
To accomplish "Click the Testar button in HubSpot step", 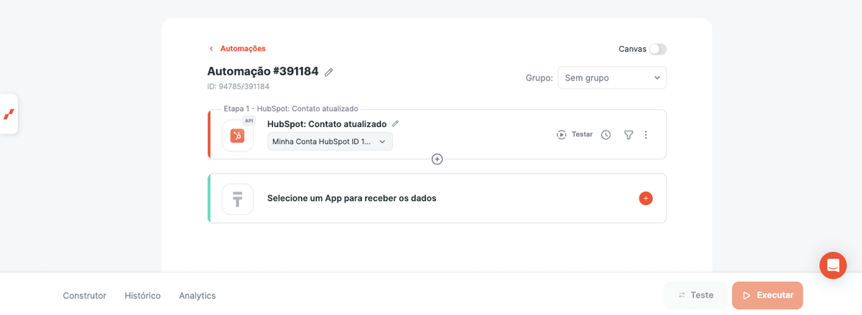I will click(x=575, y=135).
